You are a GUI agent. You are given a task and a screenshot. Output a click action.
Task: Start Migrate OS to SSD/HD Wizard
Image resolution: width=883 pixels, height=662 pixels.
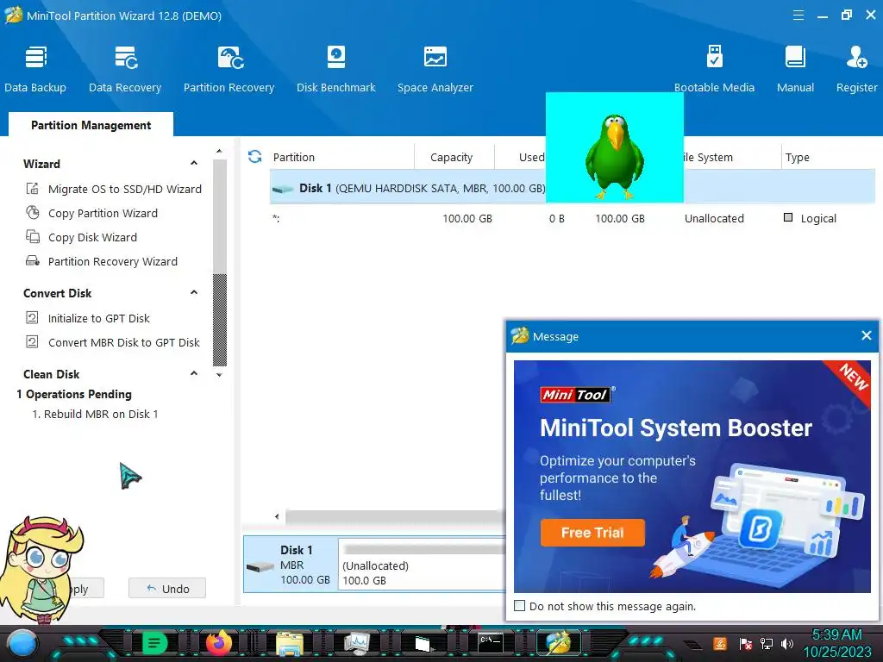114,189
